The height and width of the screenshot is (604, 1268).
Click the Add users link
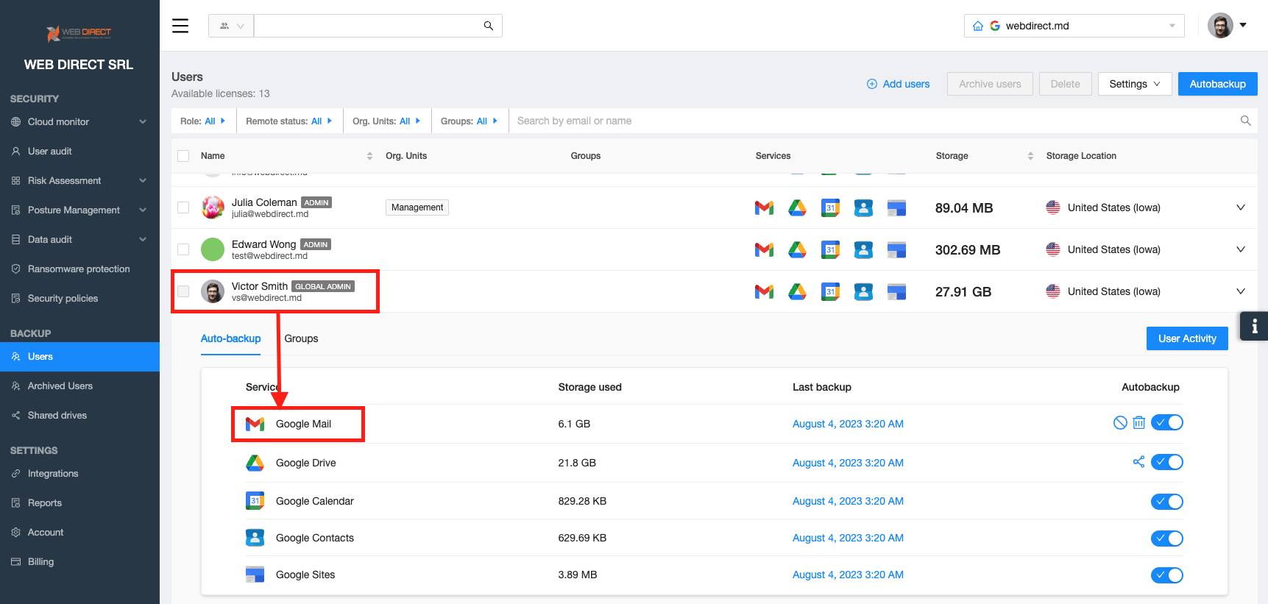point(899,84)
